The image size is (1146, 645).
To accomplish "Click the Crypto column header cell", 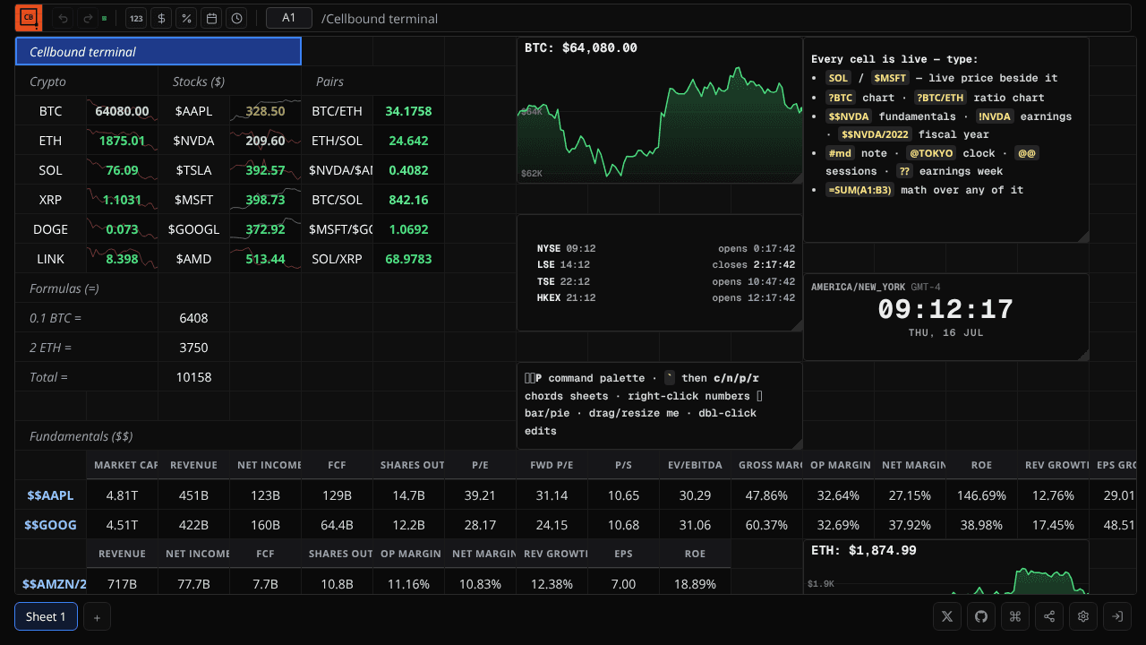I will point(51,82).
